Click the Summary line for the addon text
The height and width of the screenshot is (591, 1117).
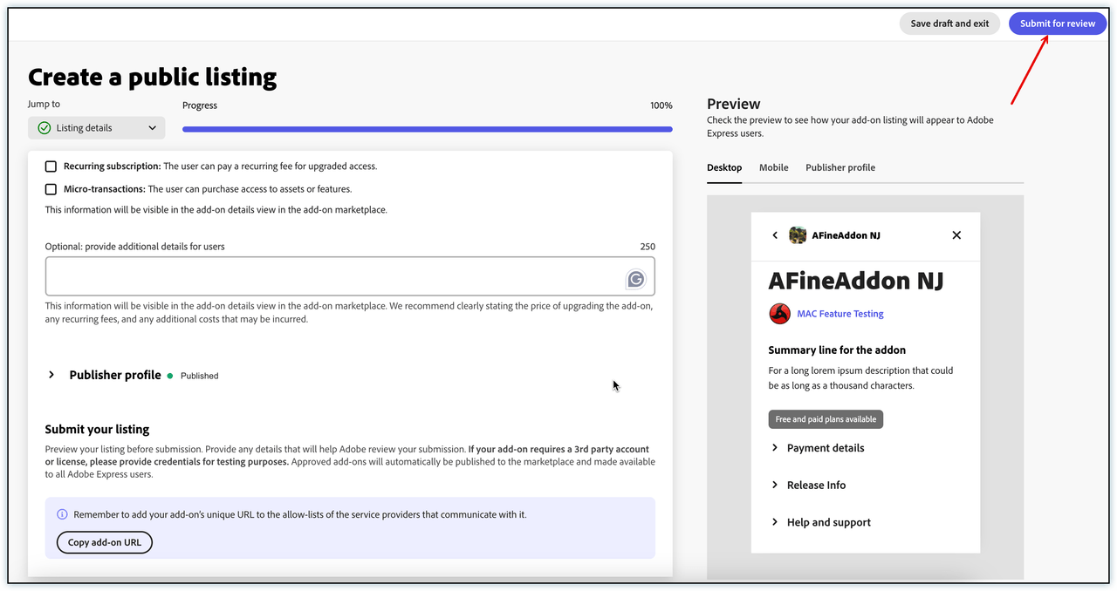837,350
